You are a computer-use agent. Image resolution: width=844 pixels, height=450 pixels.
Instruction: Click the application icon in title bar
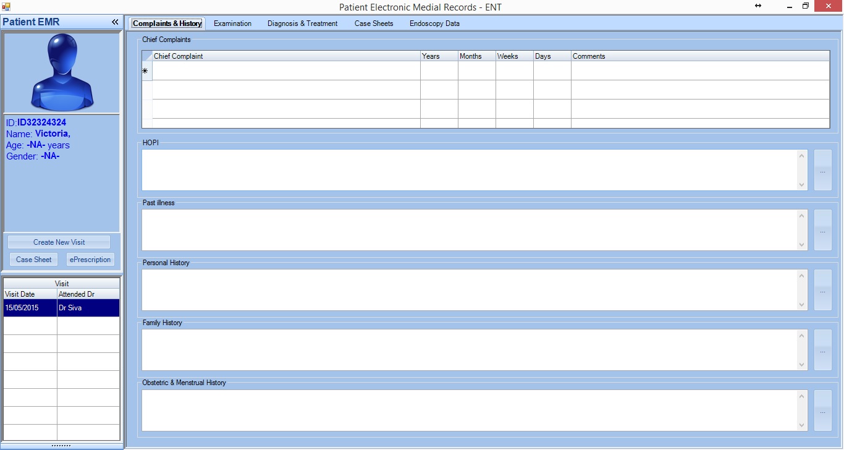[x=6, y=6]
